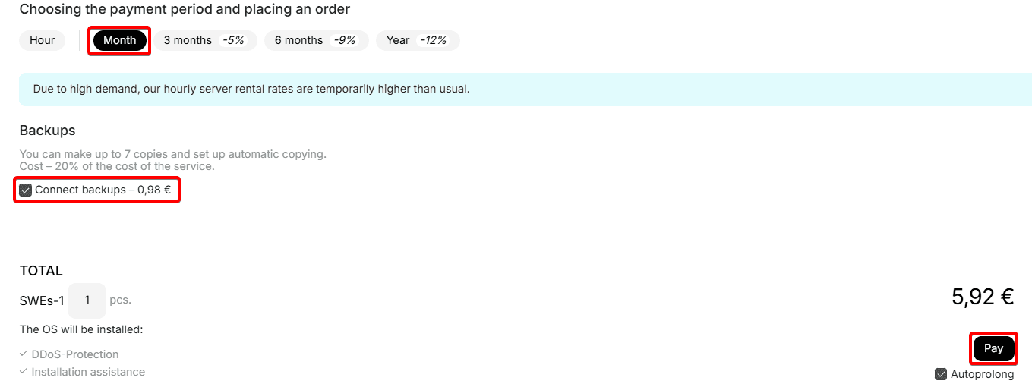The height and width of the screenshot is (390, 1032).
Task: Click the -12% discount badge
Action: [435, 40]
